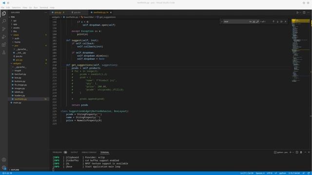The image size is (312, 175).
Task: Click UTF-8 encoding in status bar
Action: tap(270, 173)
